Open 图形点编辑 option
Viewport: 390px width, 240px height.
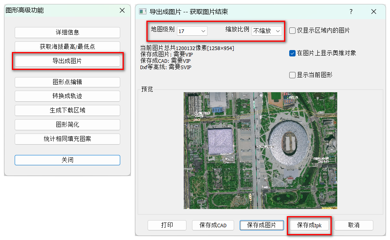click(x=67, y=82)
